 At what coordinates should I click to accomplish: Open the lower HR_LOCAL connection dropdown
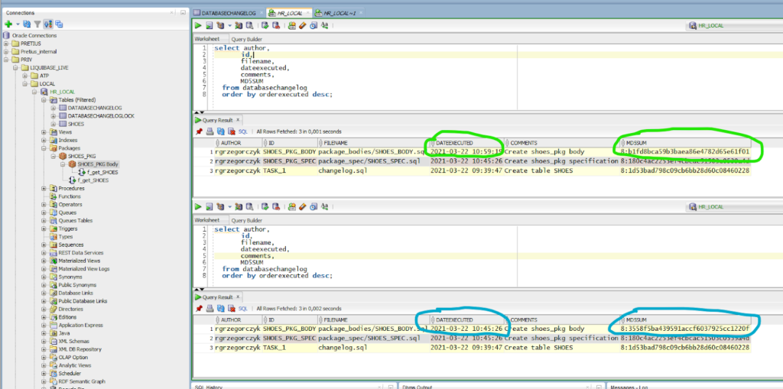coord(733,207)
